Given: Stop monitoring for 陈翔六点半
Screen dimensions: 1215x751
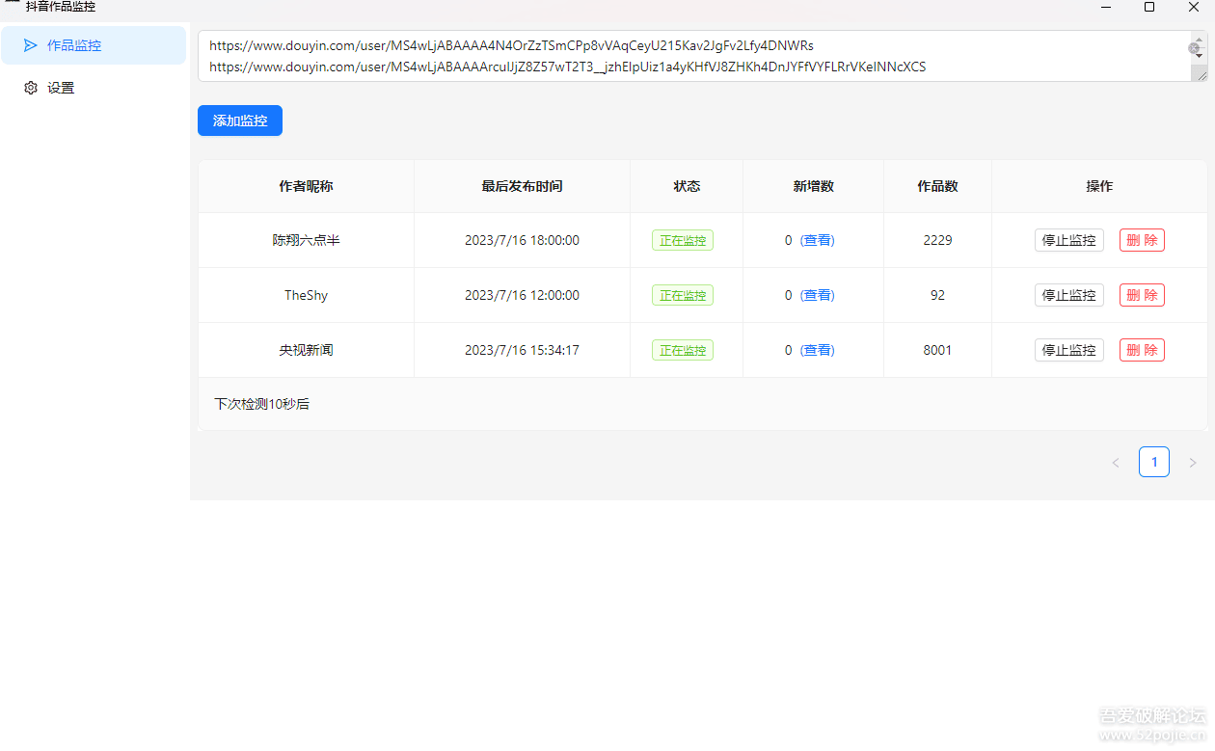Looking at the screenshot, I should (1068, 240).
